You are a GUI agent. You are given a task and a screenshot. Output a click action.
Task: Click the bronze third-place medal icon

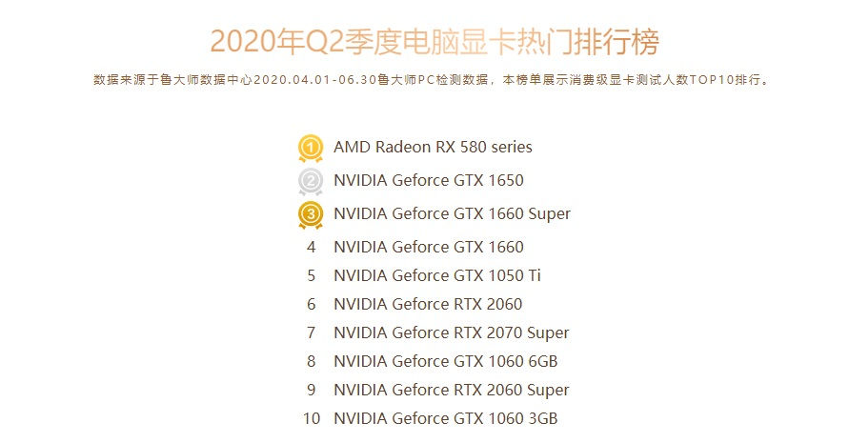[x=311, y=215]
